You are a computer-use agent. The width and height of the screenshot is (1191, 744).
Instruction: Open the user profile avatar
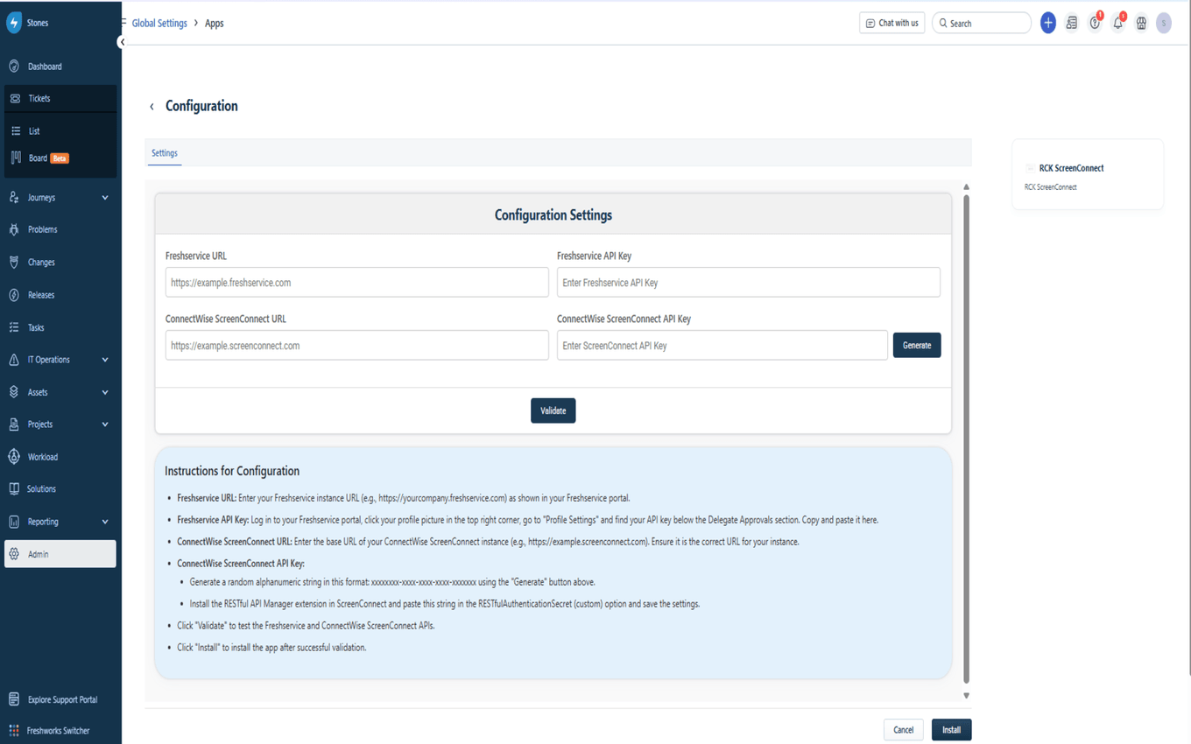(x=1164, y=24)
